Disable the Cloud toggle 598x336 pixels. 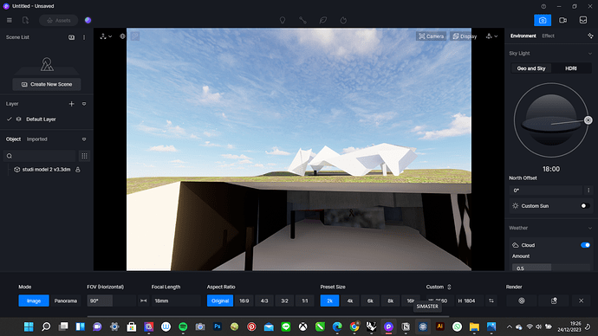pos(585,245)
